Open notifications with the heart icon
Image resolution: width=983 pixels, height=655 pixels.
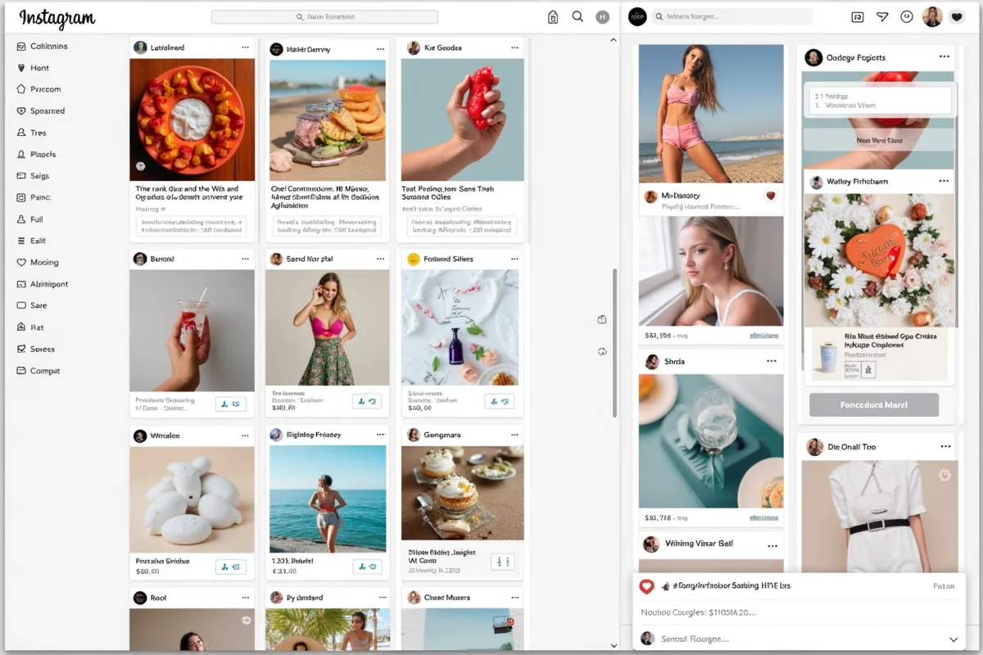tap(957, 16)
